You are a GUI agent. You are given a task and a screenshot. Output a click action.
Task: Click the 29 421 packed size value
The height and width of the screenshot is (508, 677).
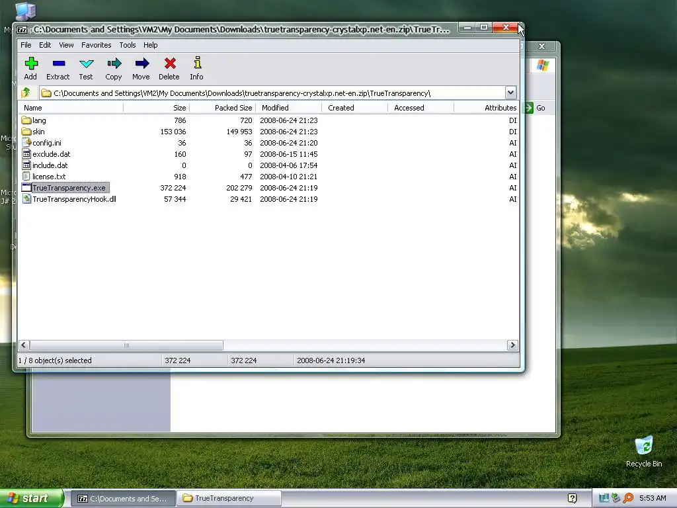click(x=241, y=198)
